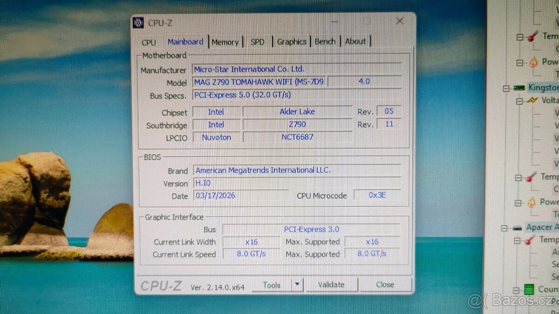Click the Kingston label in the monitor tree
The width and height of the screenshot is (559, 314).
pos(543,87)
